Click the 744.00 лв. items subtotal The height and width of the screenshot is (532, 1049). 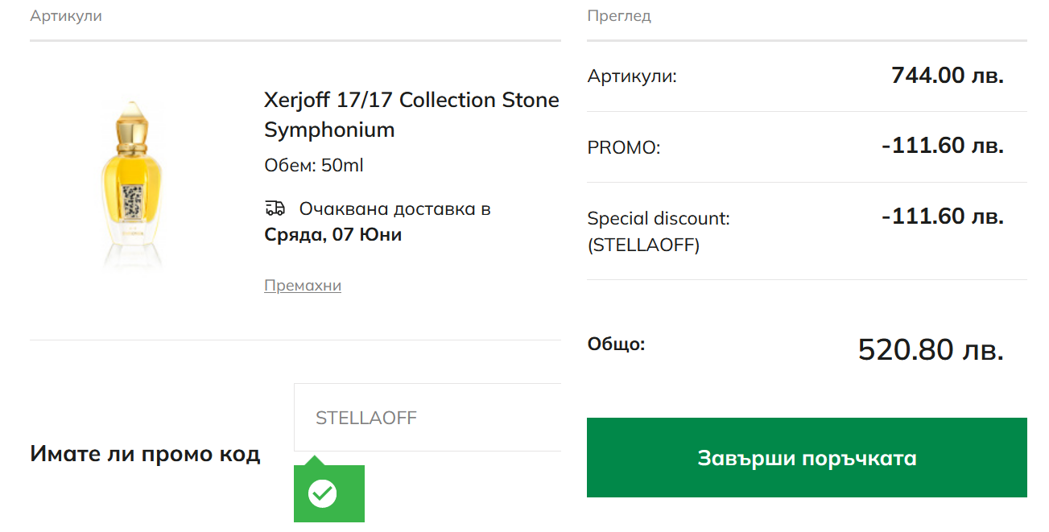click(948, 76)
